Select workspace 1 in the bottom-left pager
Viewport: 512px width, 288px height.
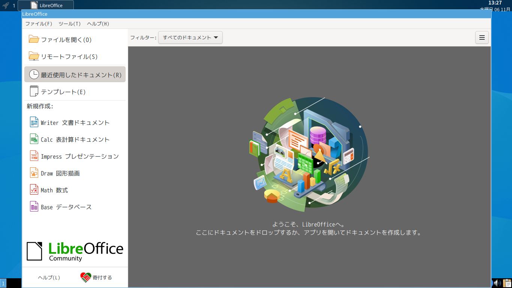[x=3, y=283]
